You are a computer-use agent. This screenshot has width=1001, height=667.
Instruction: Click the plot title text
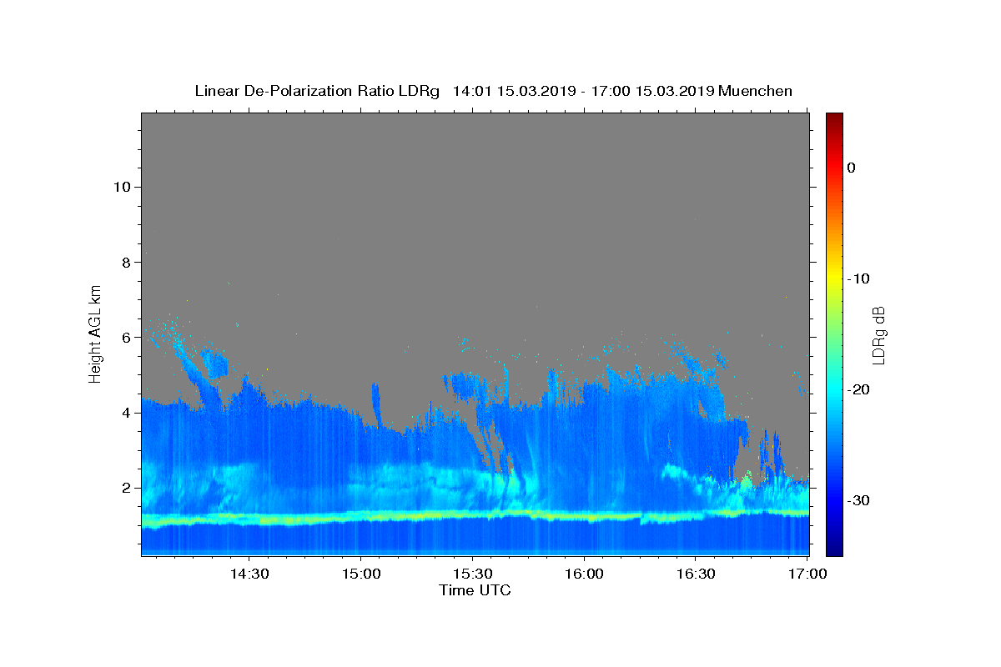click(x=493, y=91)
